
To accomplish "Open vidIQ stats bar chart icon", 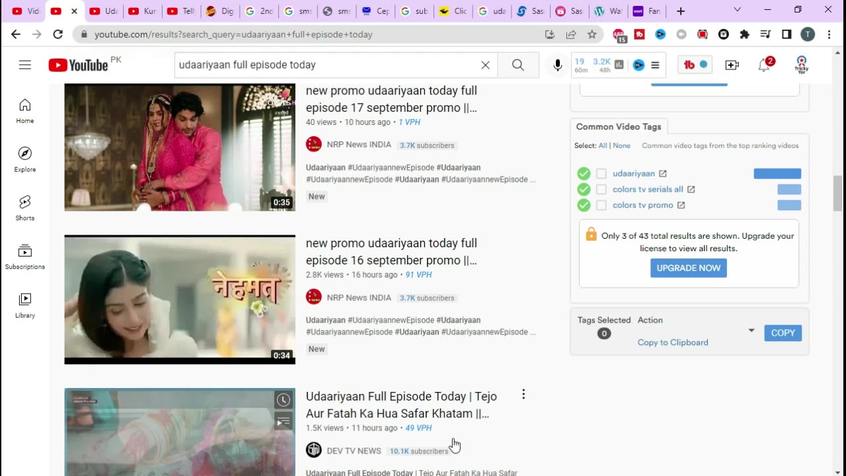I will (x=619, y=65).
